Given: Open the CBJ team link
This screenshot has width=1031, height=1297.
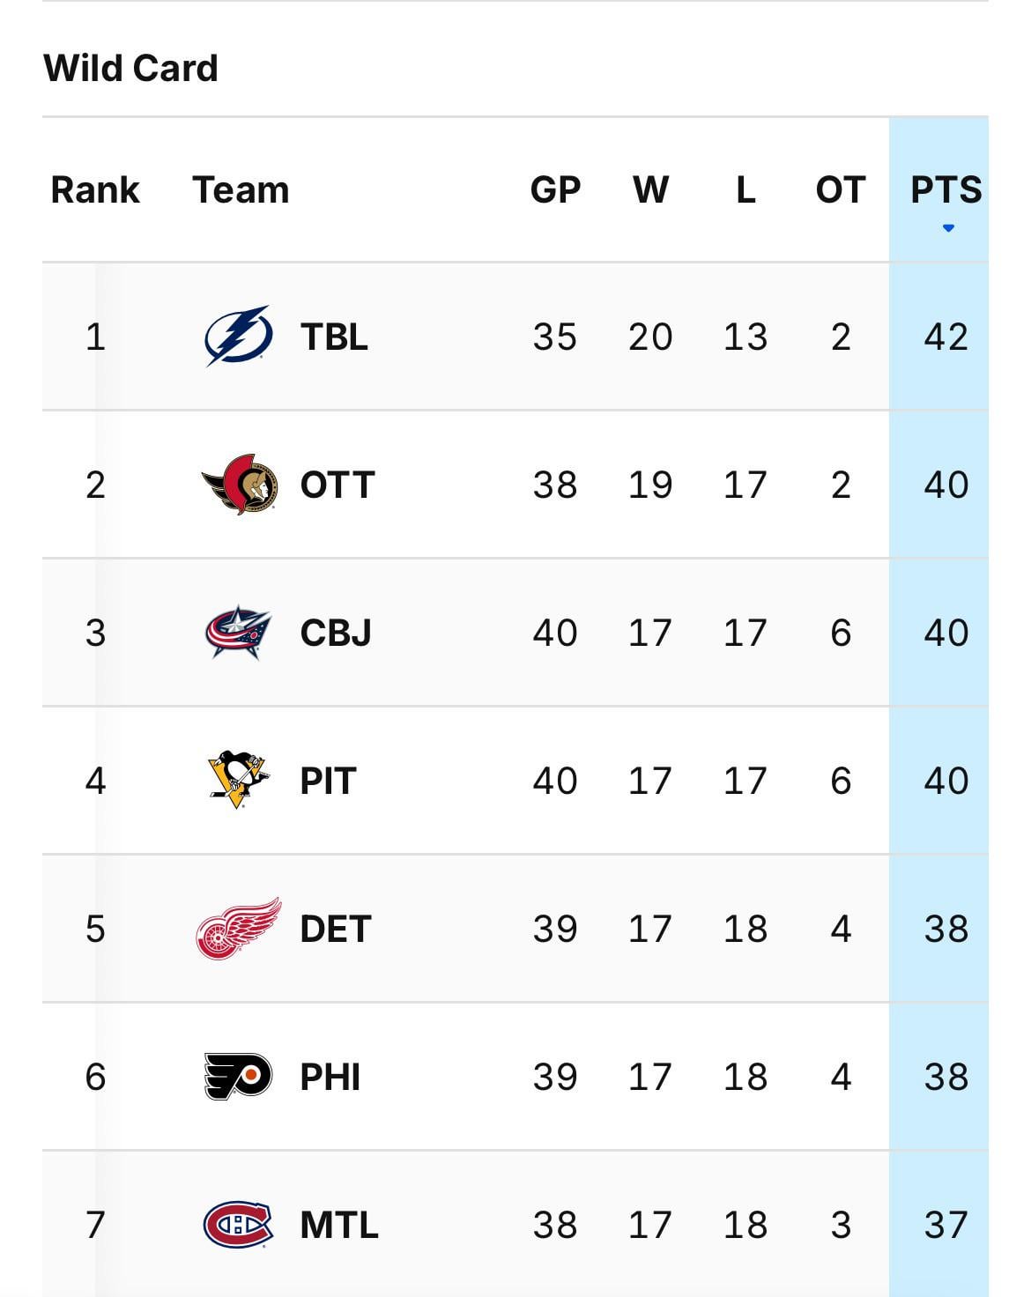Looking at the screenshot, I should [x=336, y=633].
